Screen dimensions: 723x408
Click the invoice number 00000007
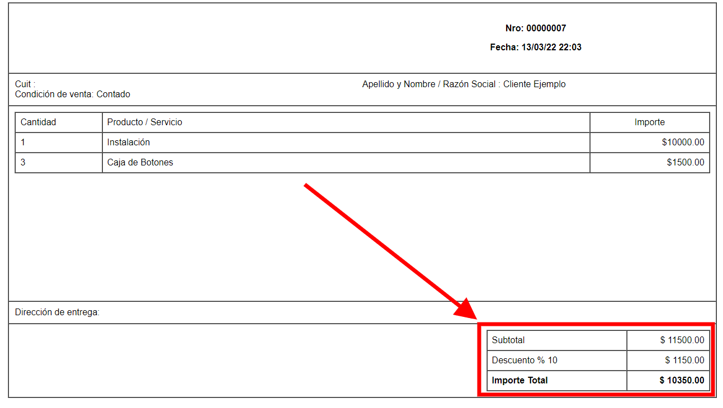click(x=546, y=29)
